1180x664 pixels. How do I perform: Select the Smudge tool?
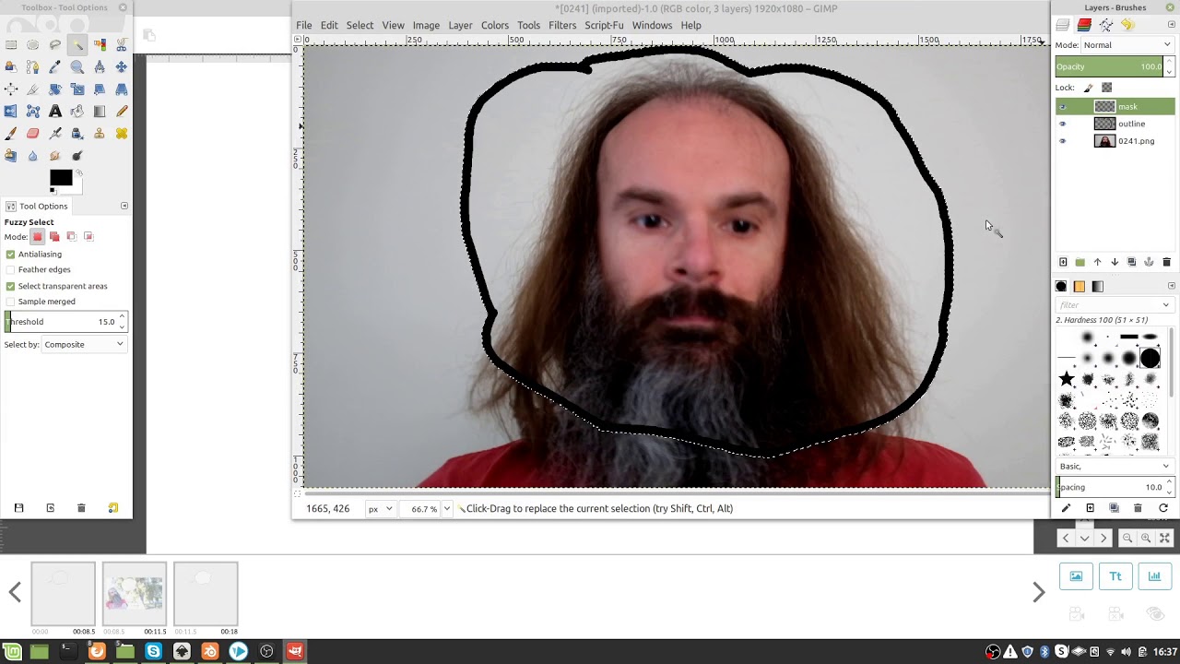click(x=55, y=155)
